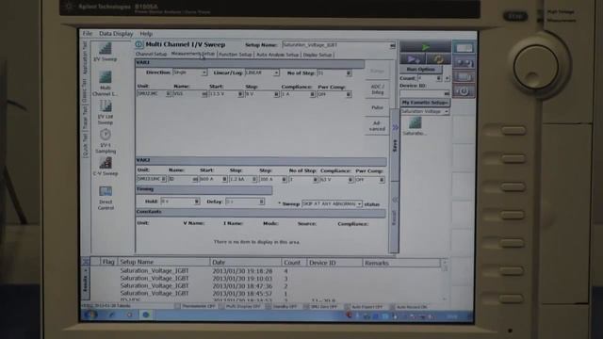Screen dimensions: 603x339
Task: Open the File menu
Action: (x=88, y=34)
